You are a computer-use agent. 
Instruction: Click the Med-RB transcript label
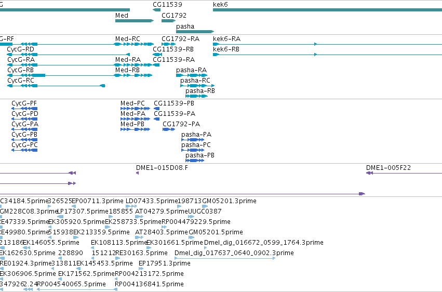127,70
